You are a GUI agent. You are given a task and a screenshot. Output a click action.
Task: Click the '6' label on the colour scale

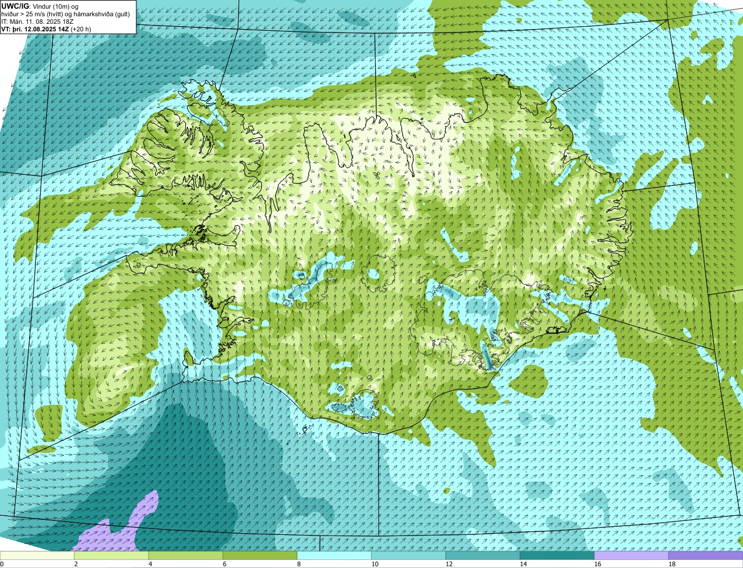point(225,564)
